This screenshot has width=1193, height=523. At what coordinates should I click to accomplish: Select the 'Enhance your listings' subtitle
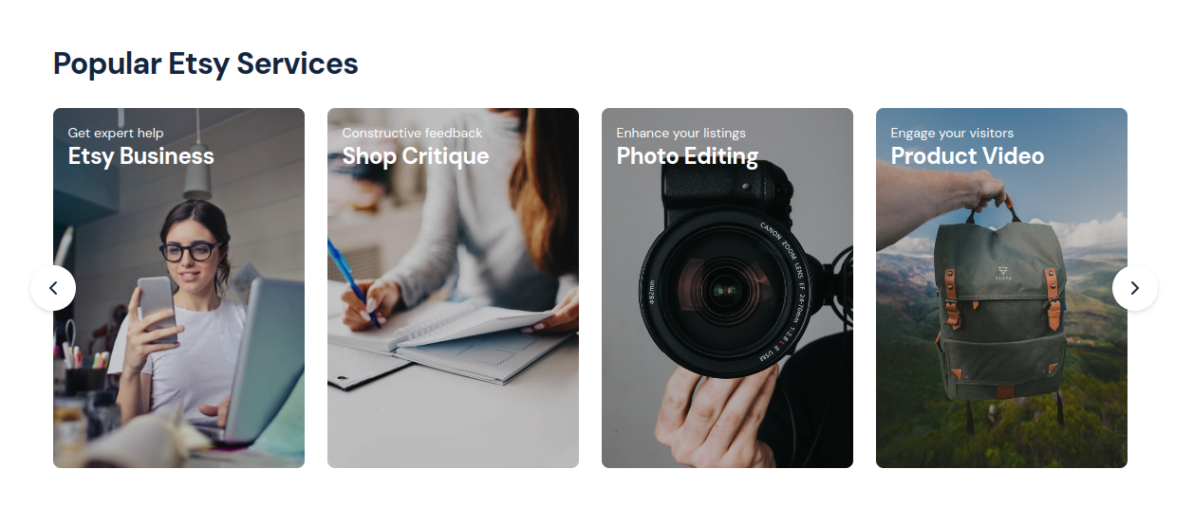point(681,133)
